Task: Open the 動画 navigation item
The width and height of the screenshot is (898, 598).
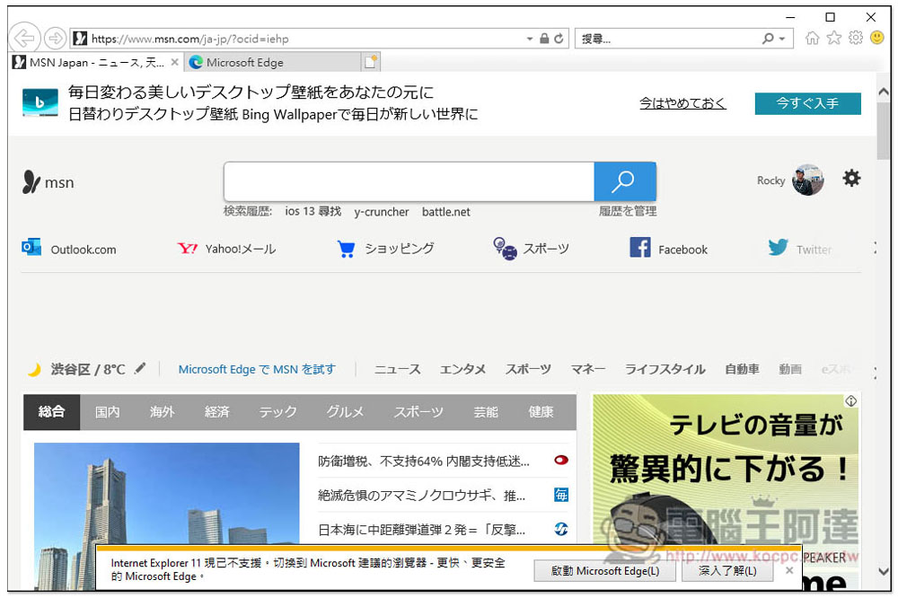Action: click(789, 369)
